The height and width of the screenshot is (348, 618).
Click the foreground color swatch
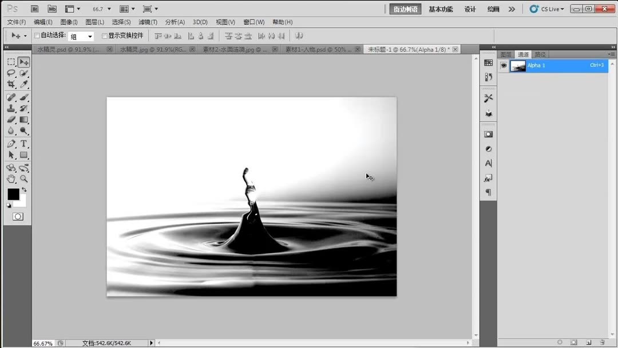(14, 194)
